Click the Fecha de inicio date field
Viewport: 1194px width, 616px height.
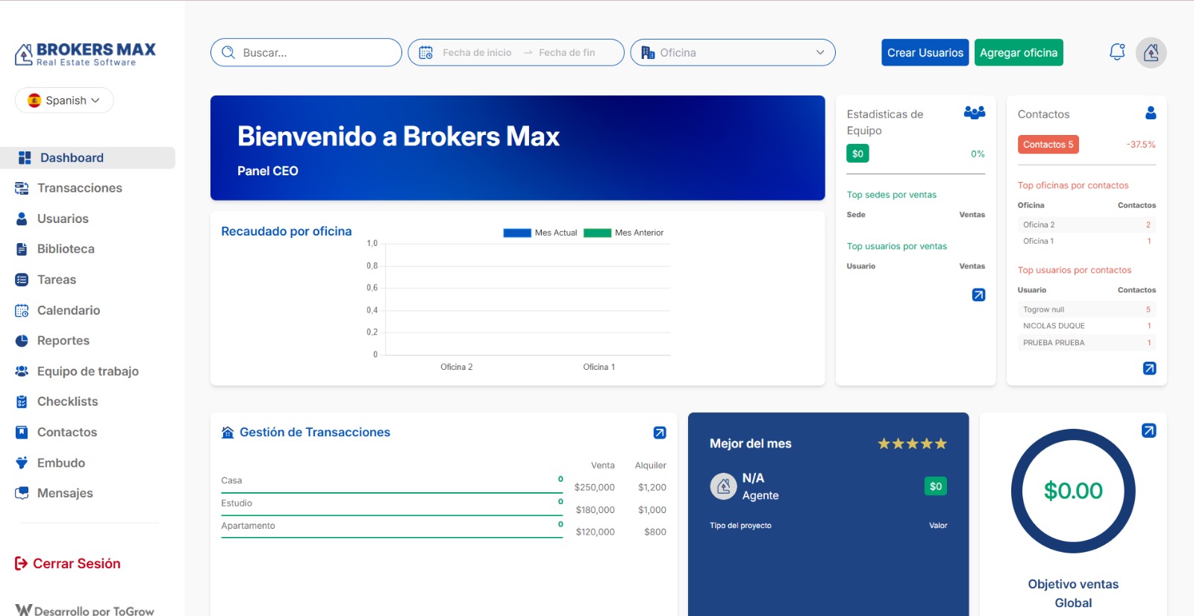click(x=477, y=53)
